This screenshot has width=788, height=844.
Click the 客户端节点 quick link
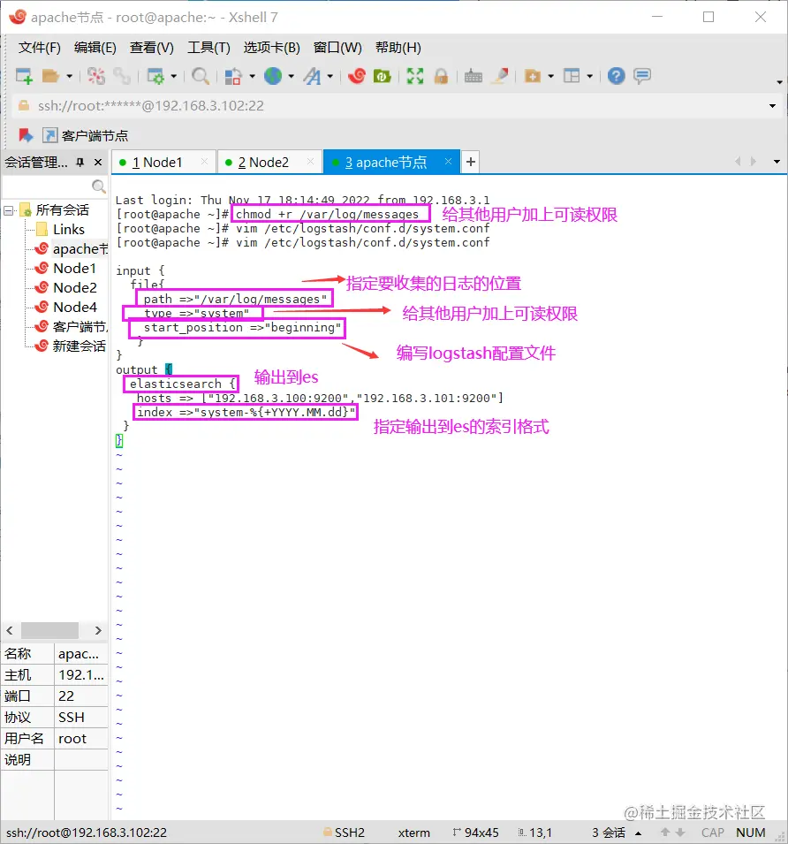[86, 135]
